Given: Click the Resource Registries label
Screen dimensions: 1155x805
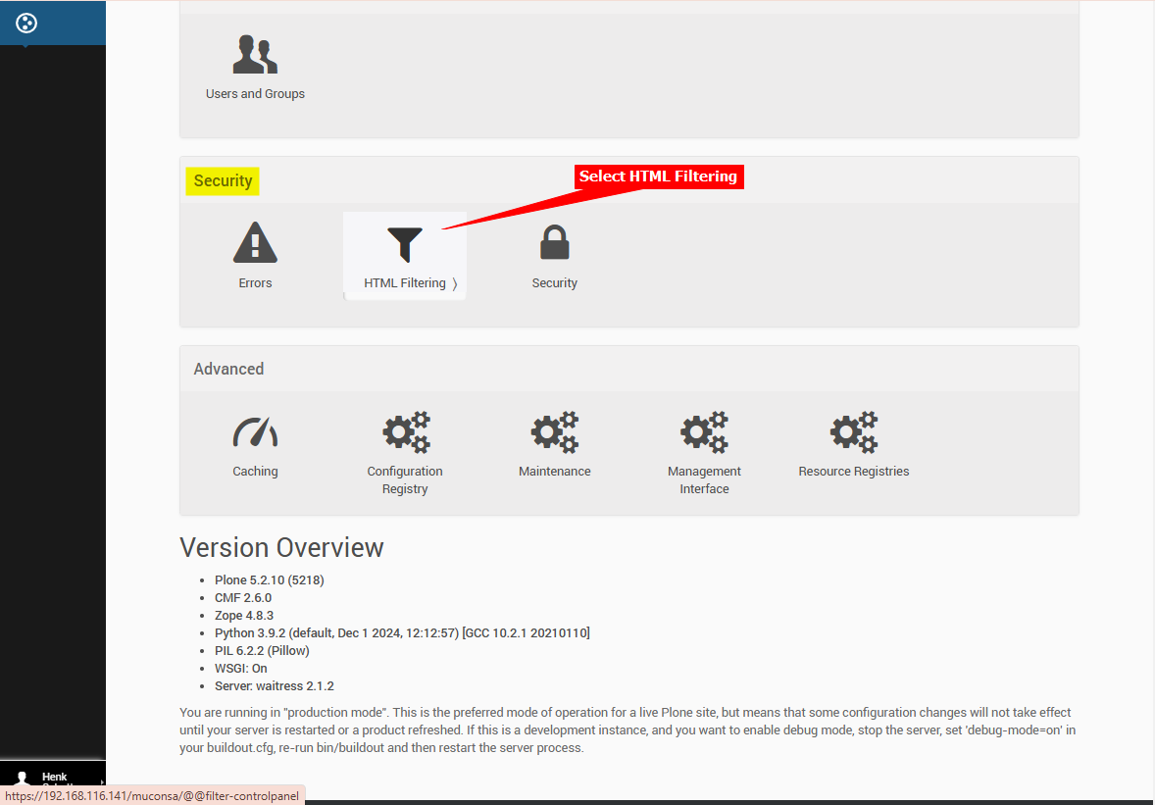Looking at the screenshot, I should pos(854,472).
